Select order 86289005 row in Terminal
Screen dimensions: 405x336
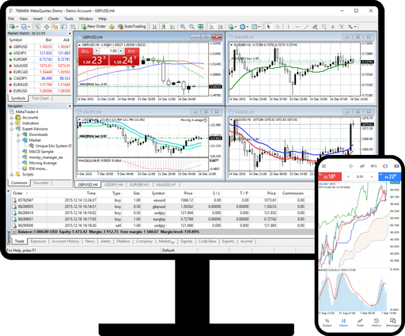coord(162,206)
